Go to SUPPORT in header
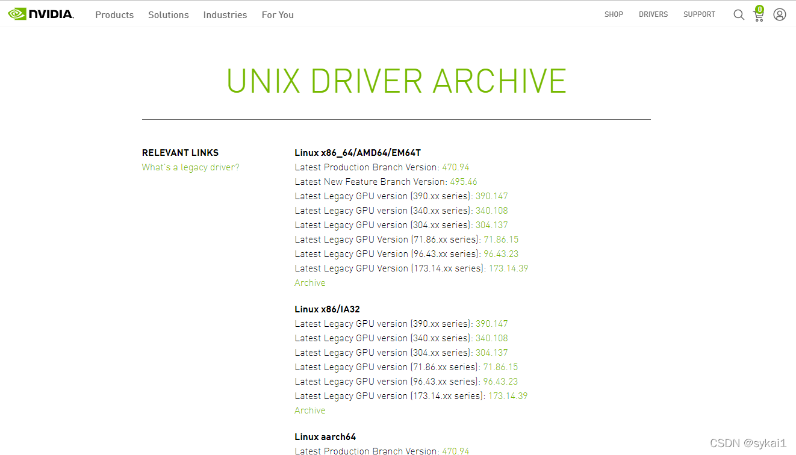Viewport: 796px width, 455px height. (x=699, y=14)
